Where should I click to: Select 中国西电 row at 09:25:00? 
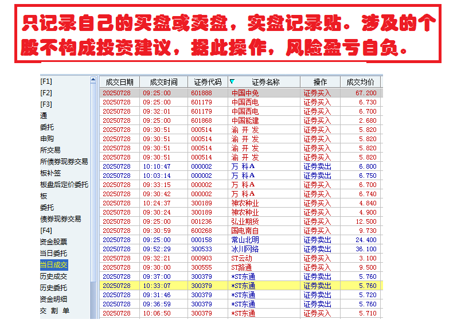(241, 102)
